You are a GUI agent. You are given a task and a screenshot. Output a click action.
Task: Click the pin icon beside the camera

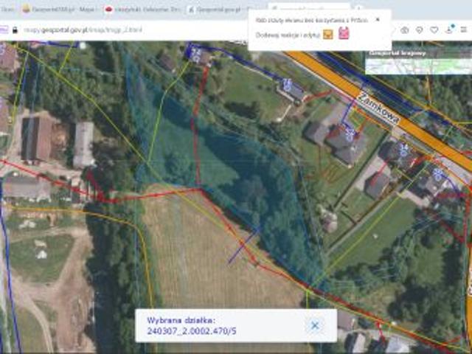(419, 30)
